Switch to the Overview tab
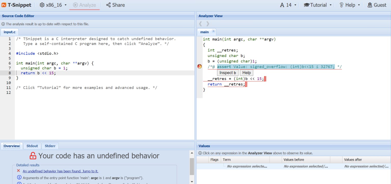The width and height of the screenshot is (391, 184). (x=12, y=146)
